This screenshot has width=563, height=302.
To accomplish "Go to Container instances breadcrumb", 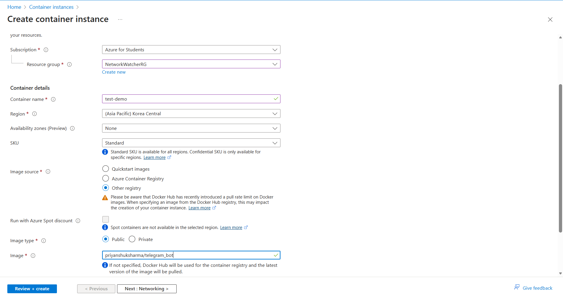I will 51,7.
